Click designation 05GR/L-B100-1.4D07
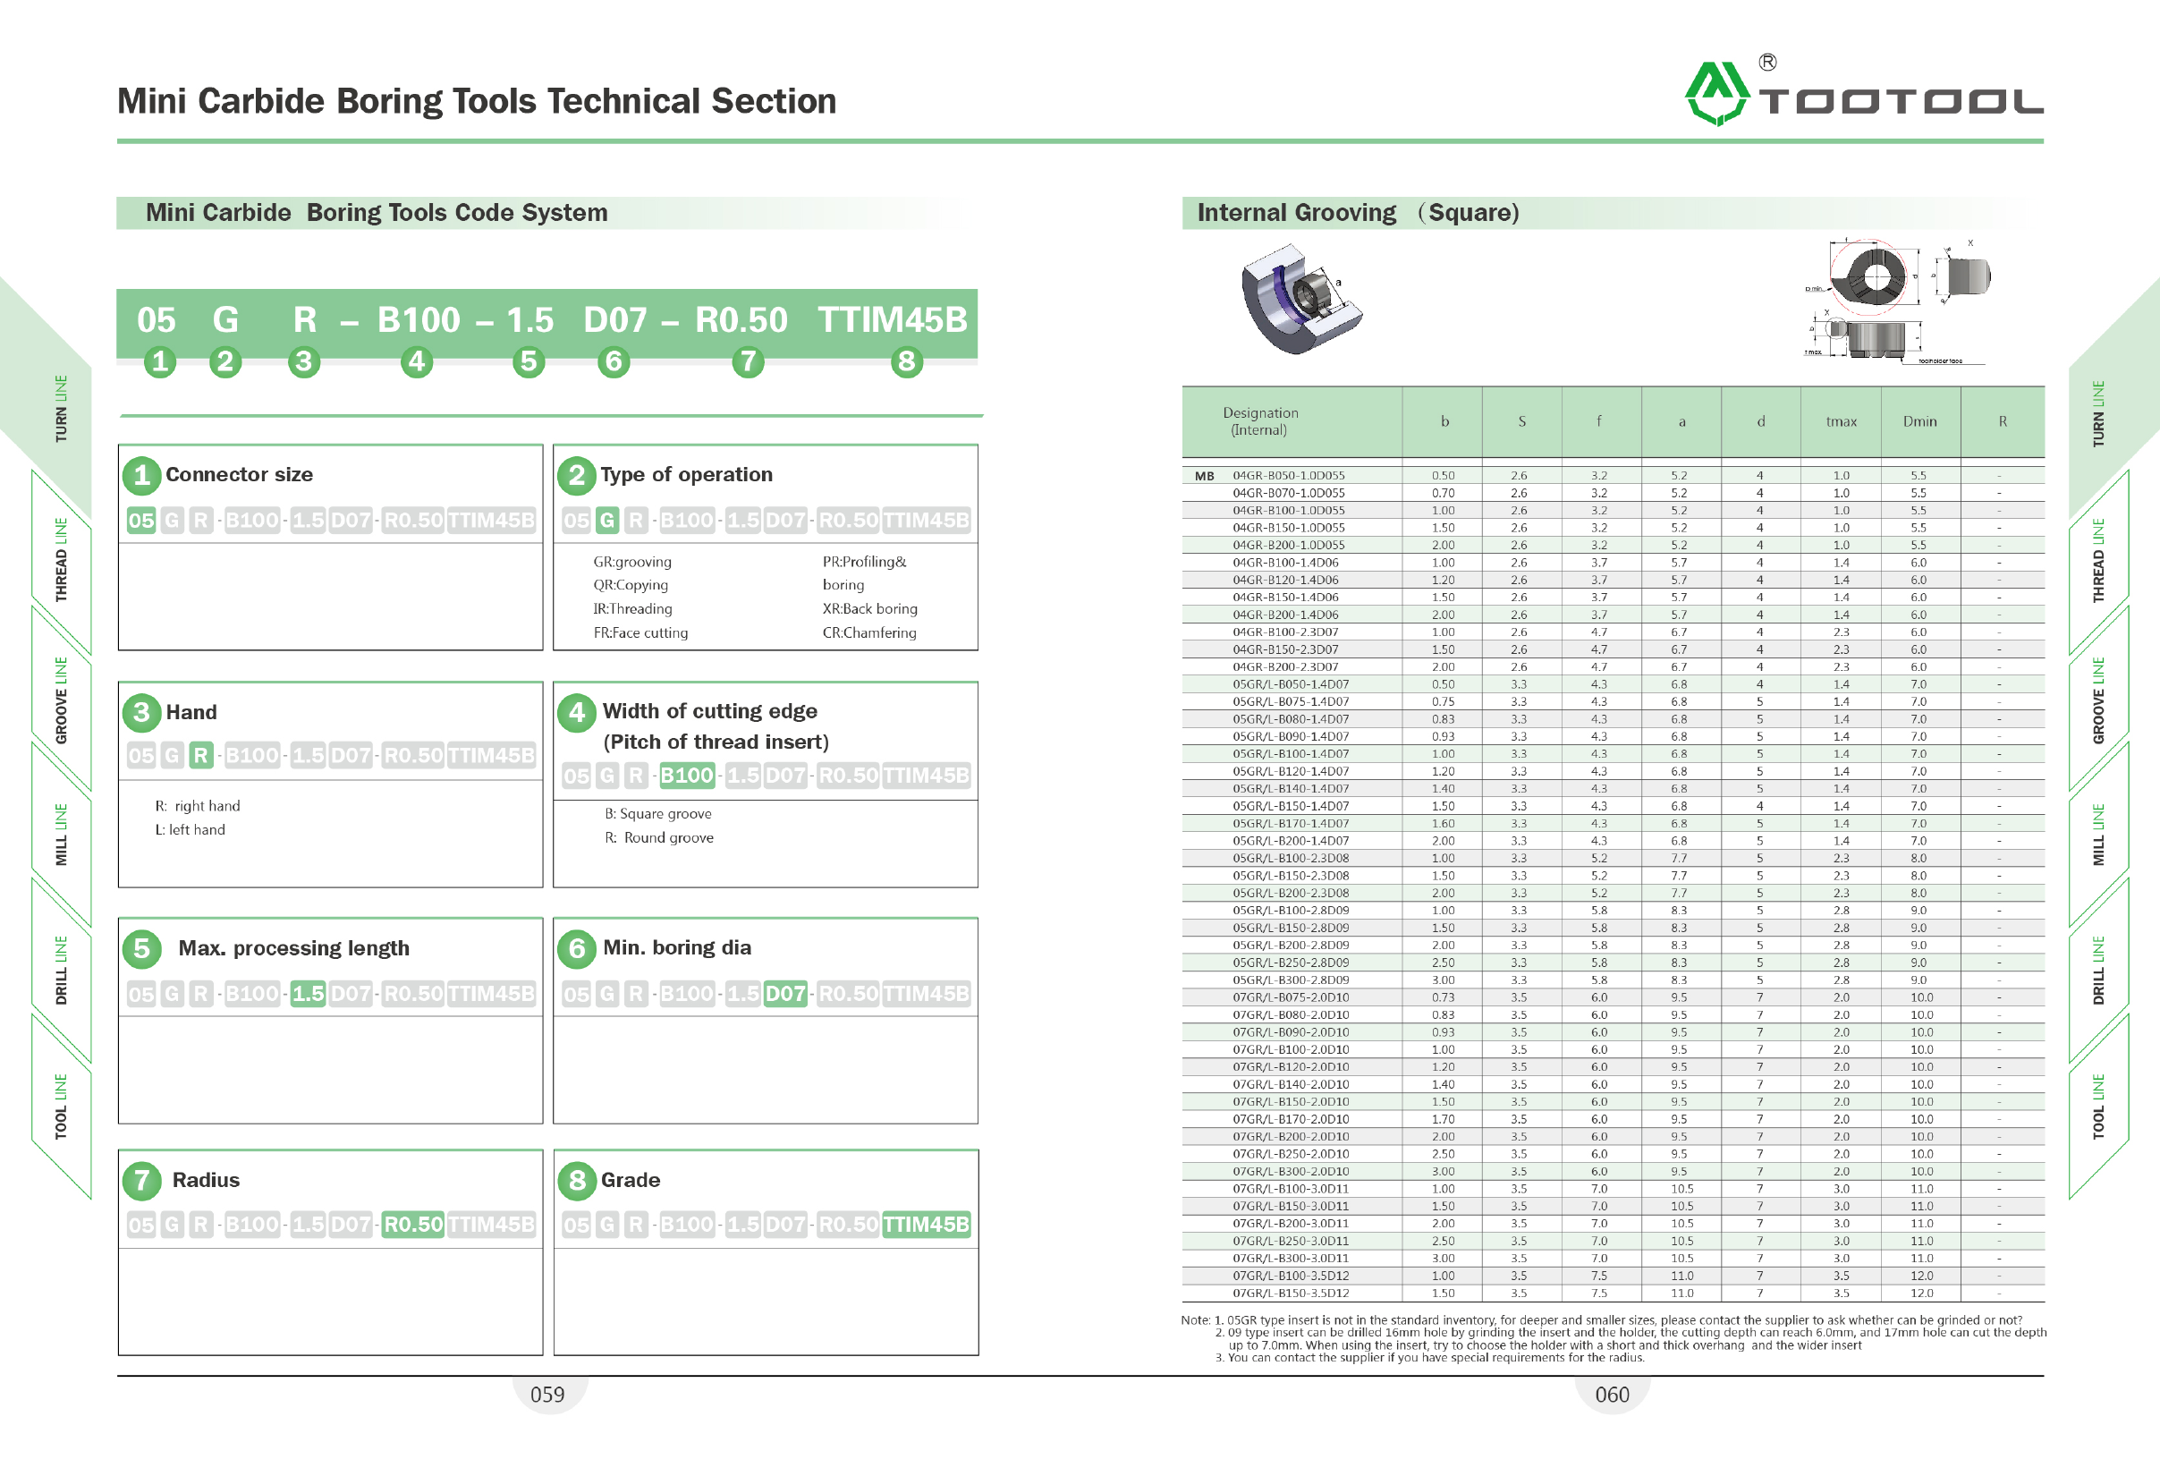The width and height of the screenshot is (2160, 1476). [1291, 754]
